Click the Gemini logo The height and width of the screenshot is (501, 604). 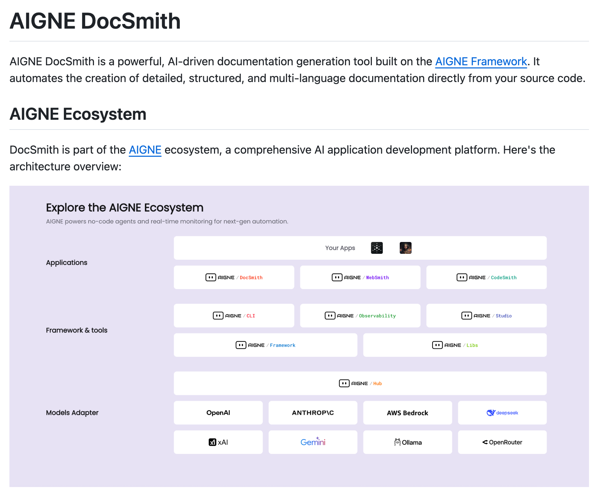[313, 442]
